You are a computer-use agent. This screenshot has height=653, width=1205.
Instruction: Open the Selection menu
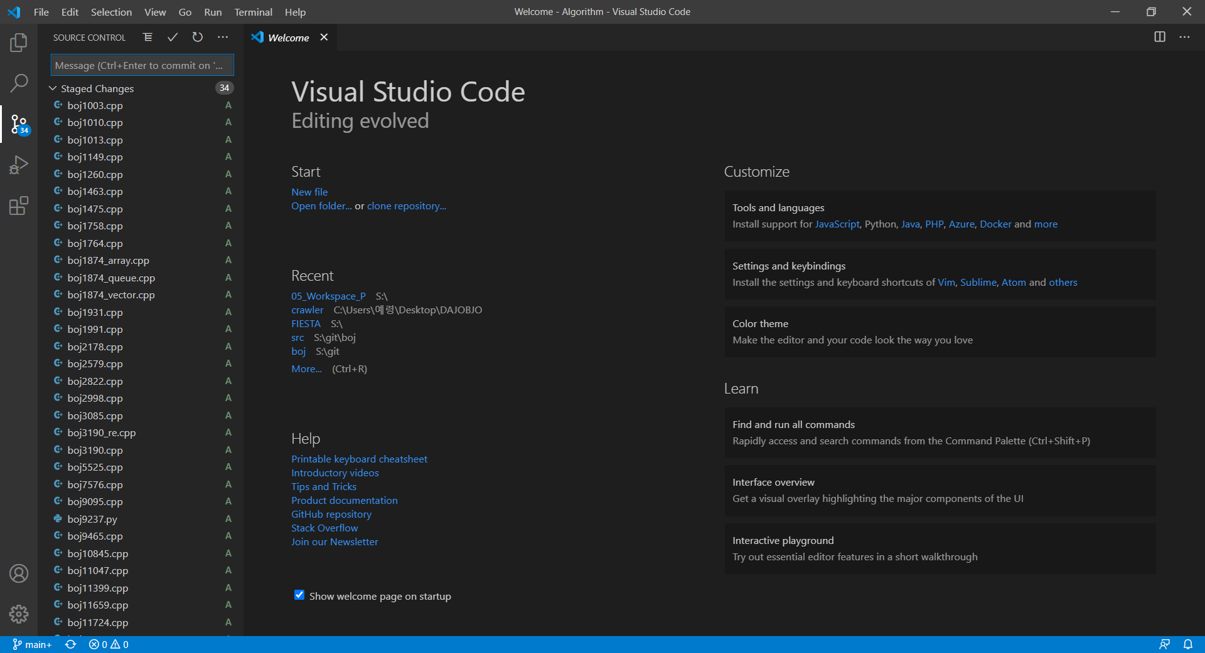coord(111,12)
